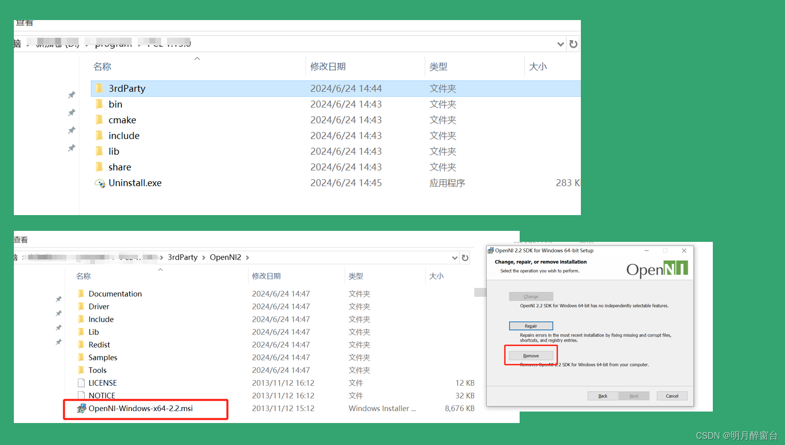Click the 8,676 KB size cell

[x=459, y=408]
